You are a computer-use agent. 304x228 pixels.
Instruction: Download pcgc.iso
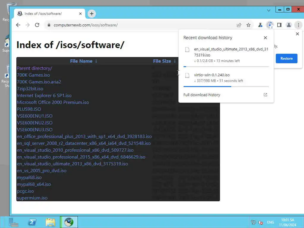pos(26,191)
